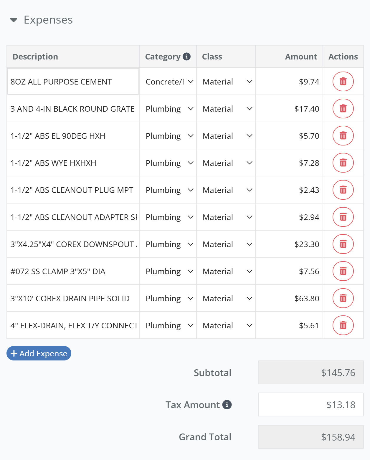Remove the 4" FLEX-DRAIN expense row

343,325
